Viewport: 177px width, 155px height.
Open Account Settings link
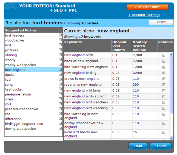[144, 15]
